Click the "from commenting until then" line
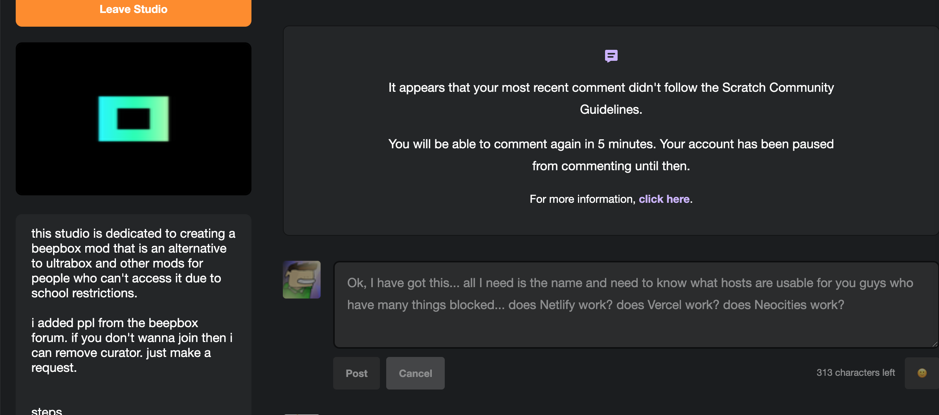The height and width of the screenshot is (415, 939). click(611, 166)
